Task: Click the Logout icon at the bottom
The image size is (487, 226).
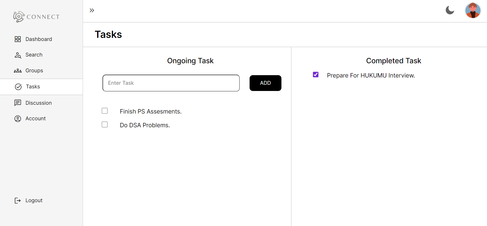Action: (18, 200)
